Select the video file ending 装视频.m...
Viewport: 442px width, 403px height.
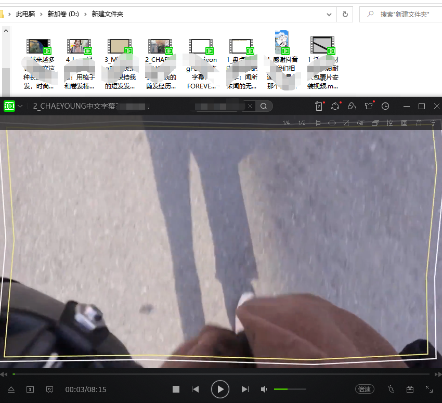(x=322, y=63)
